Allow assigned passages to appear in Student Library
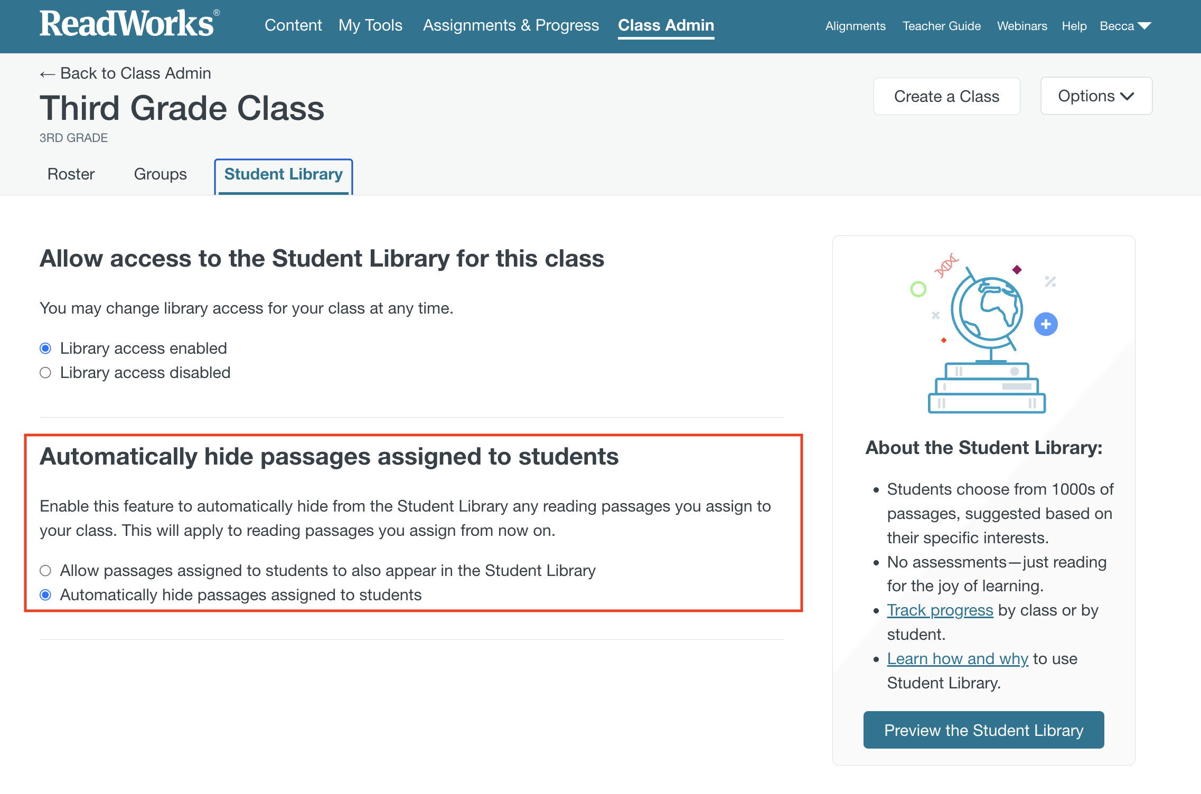1201x794 pixels. (45, 571)
